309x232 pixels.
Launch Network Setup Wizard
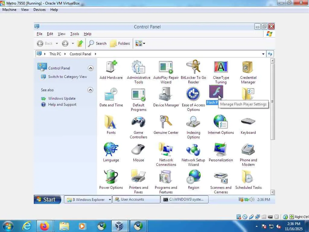[193, 154]
